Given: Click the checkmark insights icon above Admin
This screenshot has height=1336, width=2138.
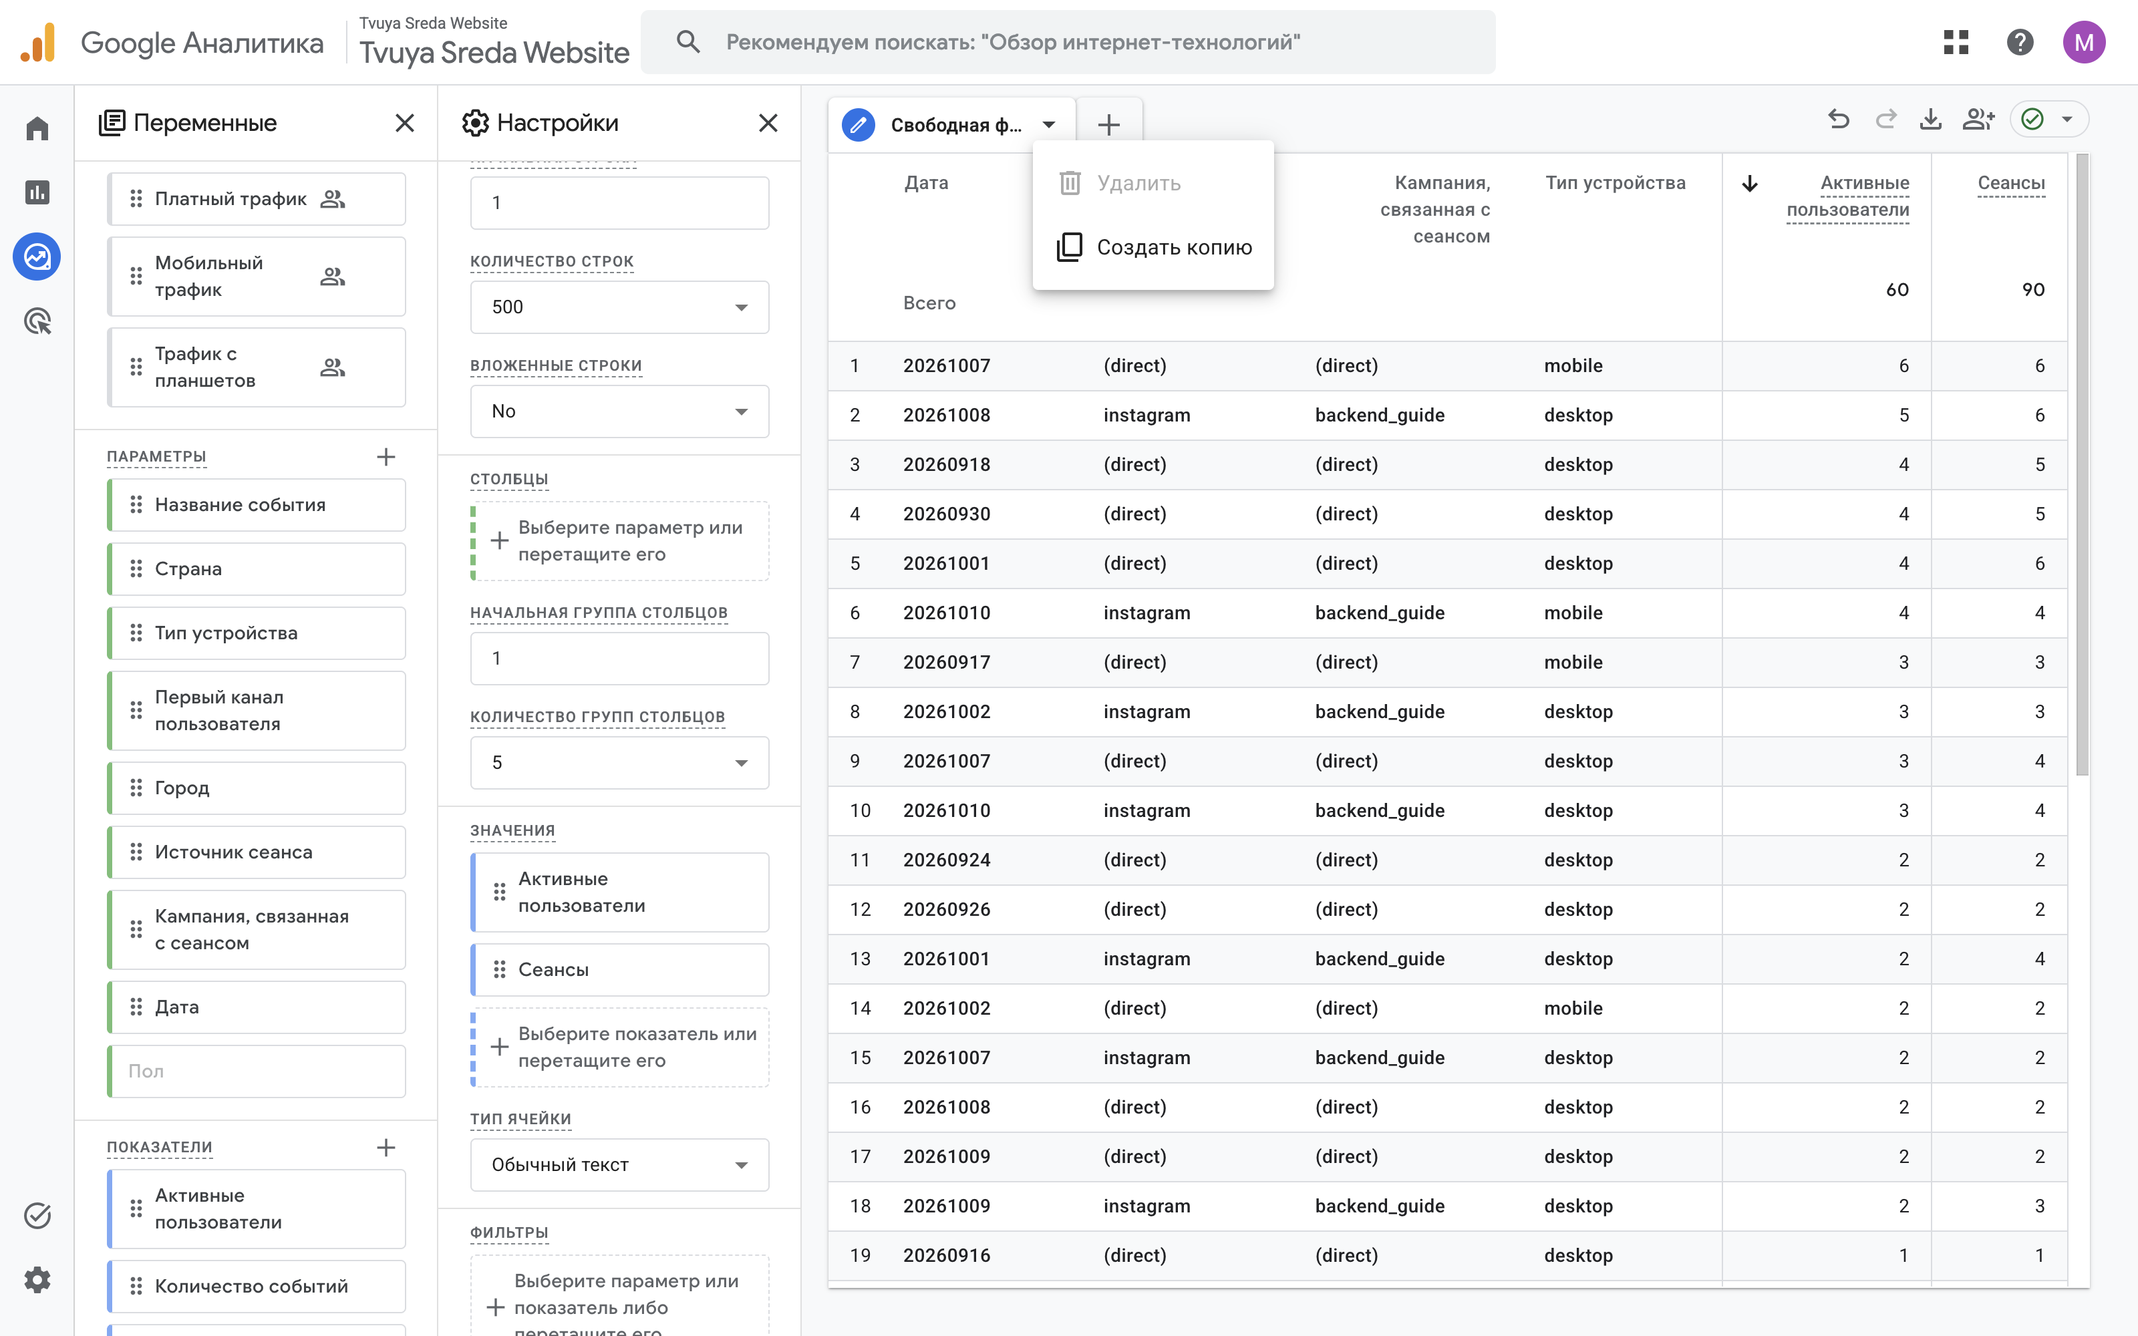Looking at the screenshot, I should [37, 1216].
